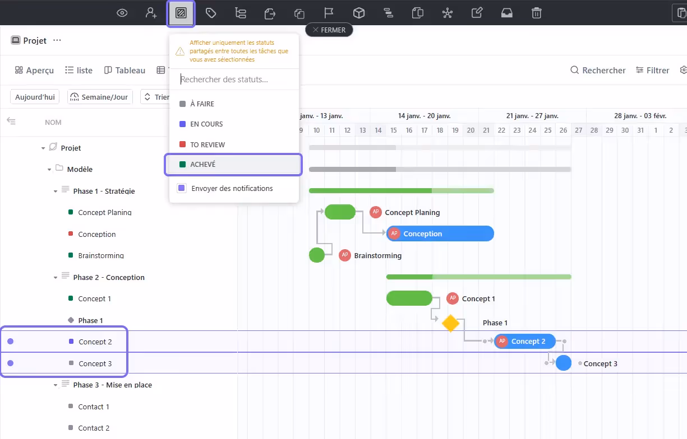Select the À FAIRE status

202,104
